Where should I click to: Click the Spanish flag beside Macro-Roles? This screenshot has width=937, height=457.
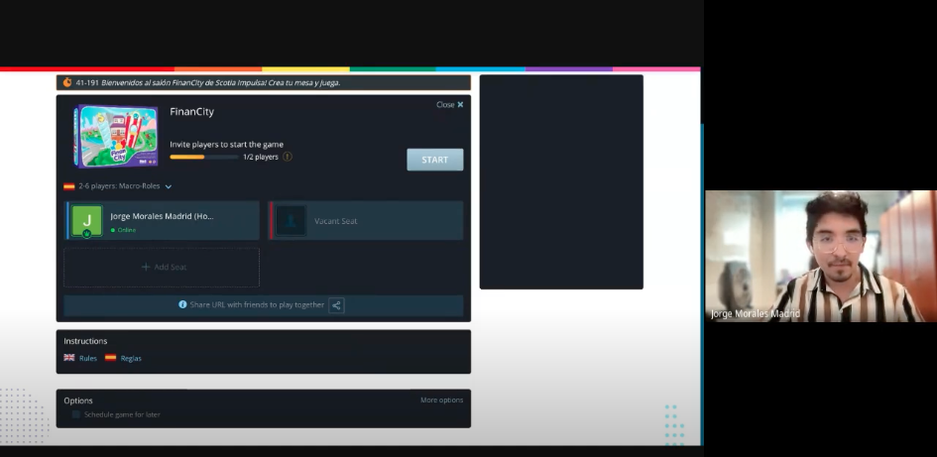pyautogui.click(x=69, y=186)
